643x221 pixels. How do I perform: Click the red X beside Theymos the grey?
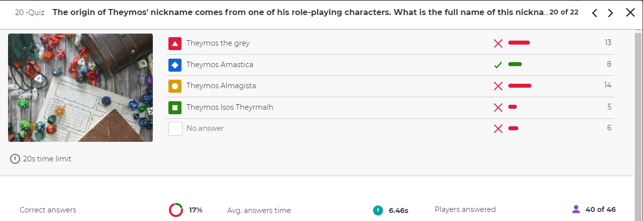point(498,44)
